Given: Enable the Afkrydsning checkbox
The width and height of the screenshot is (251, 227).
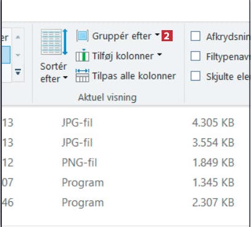Looking at the screenshot, I should pos(195,36).
